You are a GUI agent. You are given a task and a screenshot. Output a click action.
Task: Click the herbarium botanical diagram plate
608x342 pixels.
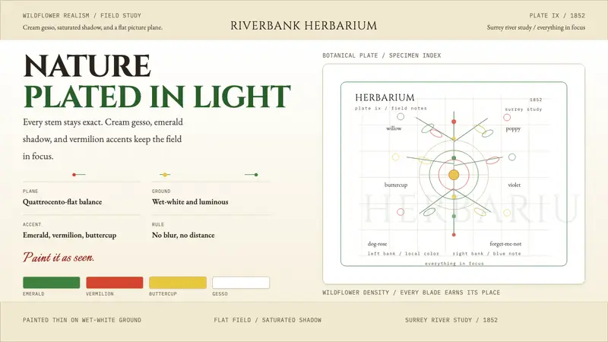pyautogui.click(x=454, y=174)
